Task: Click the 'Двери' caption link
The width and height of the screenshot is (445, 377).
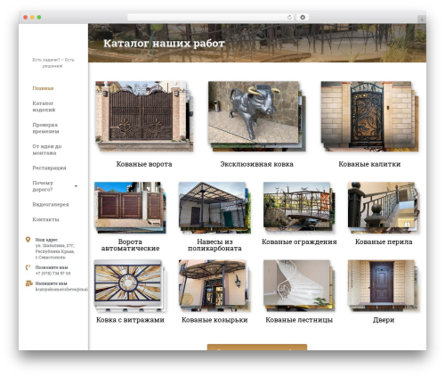Action: pos(384,320)
